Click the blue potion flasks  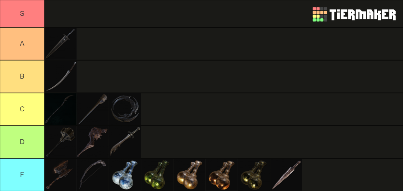pos(125,174)
